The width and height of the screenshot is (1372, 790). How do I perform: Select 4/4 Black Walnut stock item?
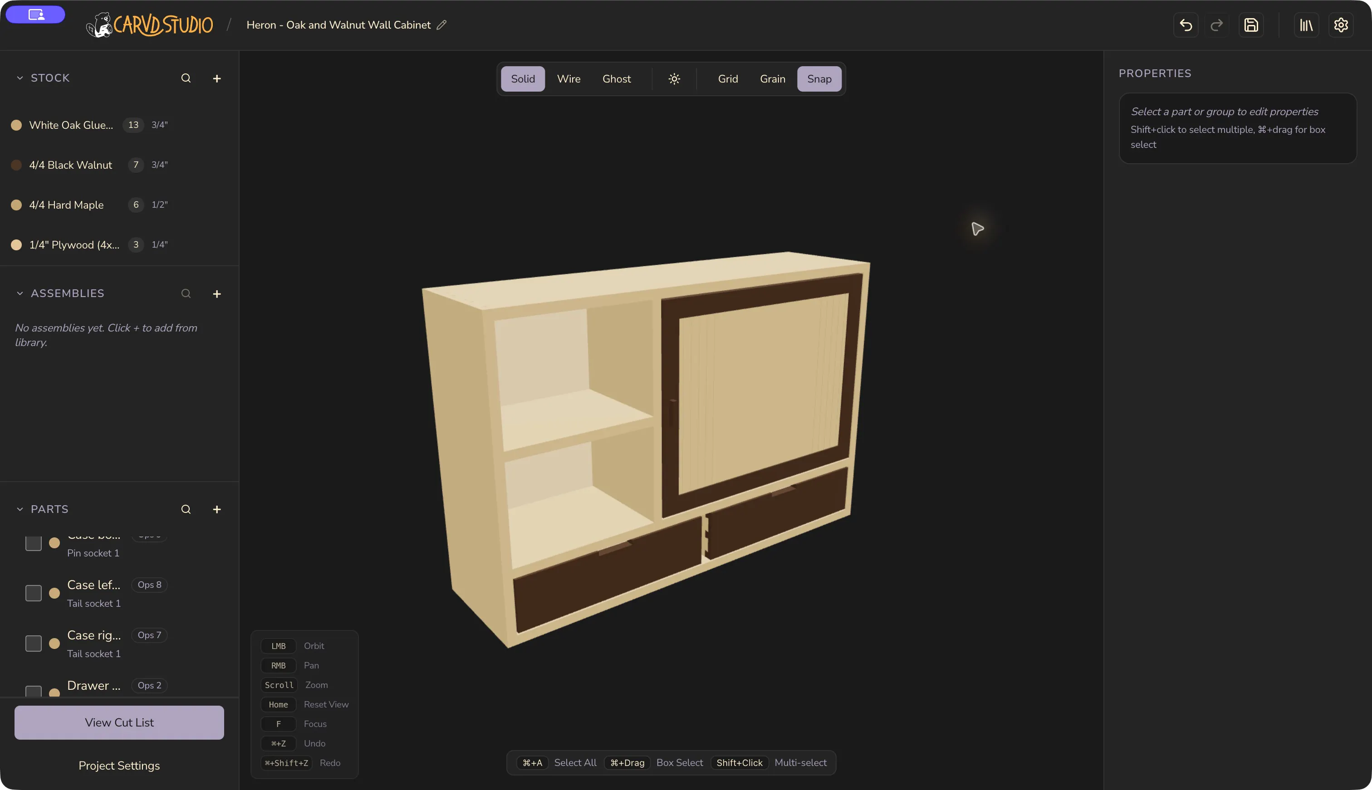pos(119,165)
